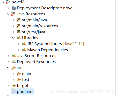Select the 'Maven Dependencies' label
This screenshot has height=96, width=116.
click(x=47, y=50)
